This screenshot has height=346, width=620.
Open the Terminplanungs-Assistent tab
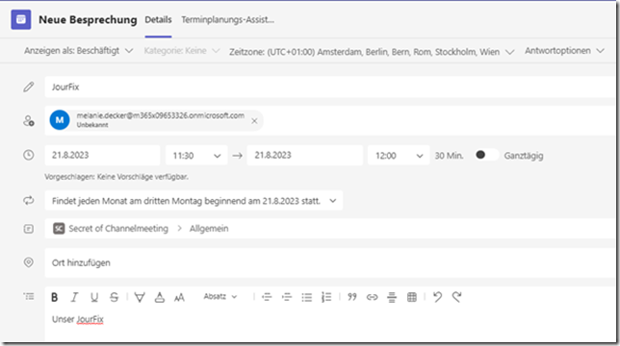point(228,20)
